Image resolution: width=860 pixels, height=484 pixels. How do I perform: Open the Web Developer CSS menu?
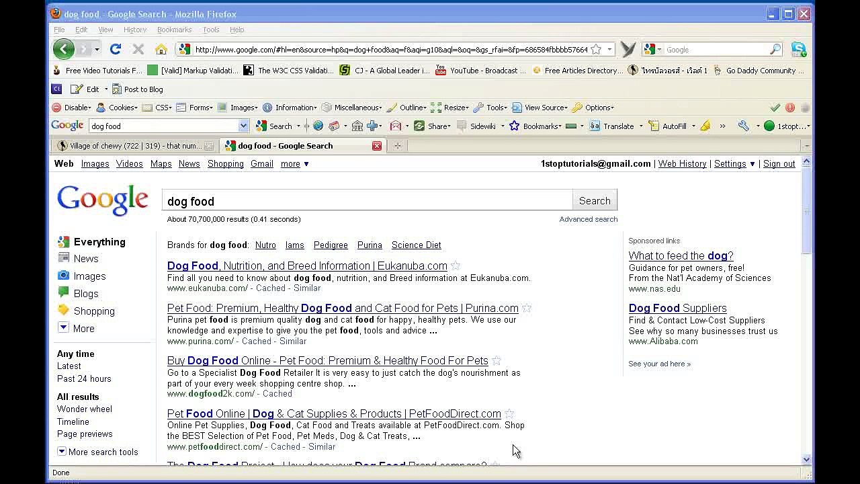click(x=157, y=108)
